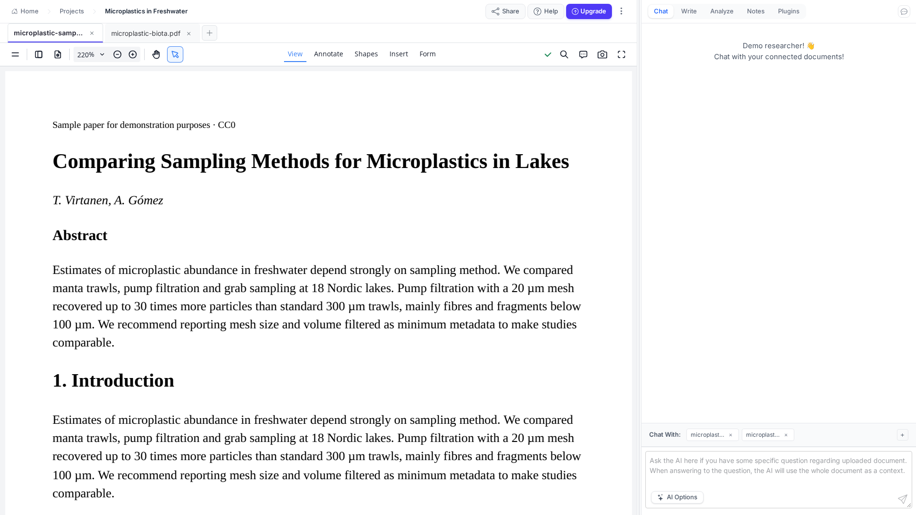The image size is (916, 515).
Task: Select the hand pan tool
Action: [156, 54]
